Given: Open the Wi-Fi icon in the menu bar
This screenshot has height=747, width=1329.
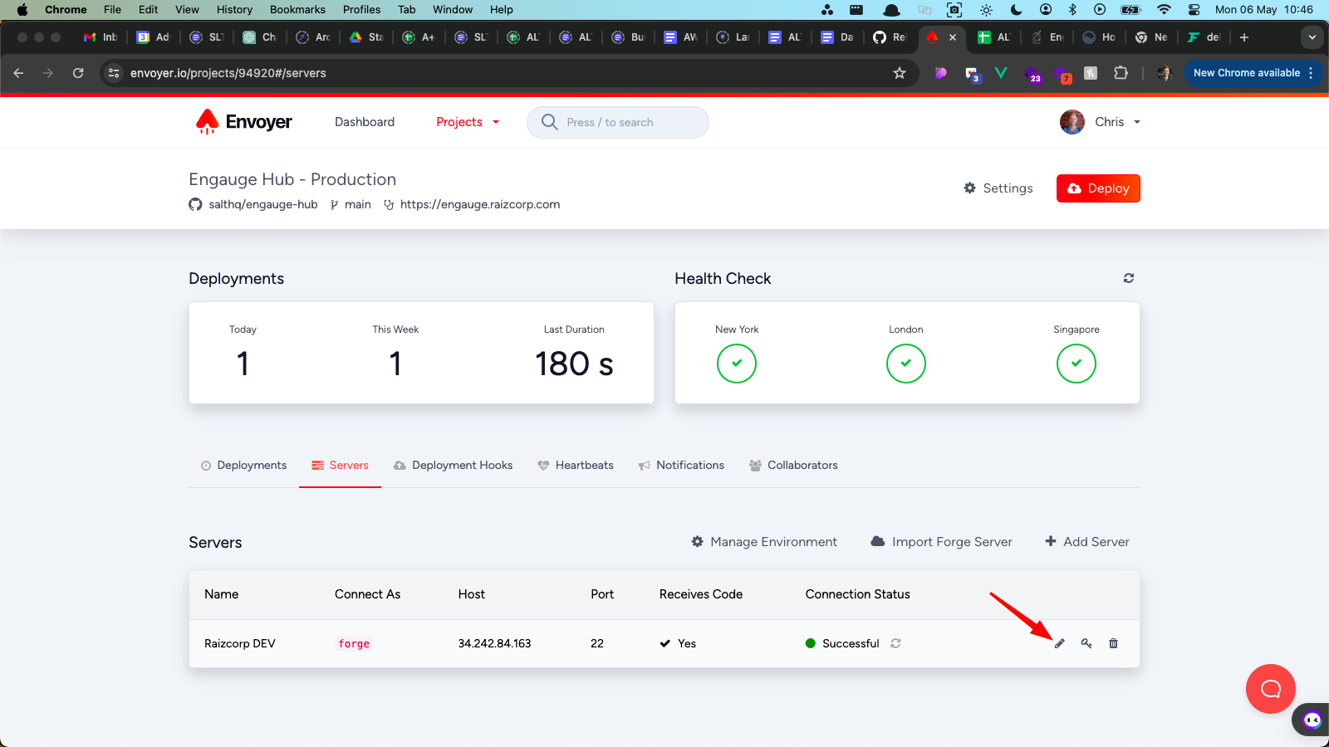Looking at the screenshot, I should click(x=1165, y=9).
